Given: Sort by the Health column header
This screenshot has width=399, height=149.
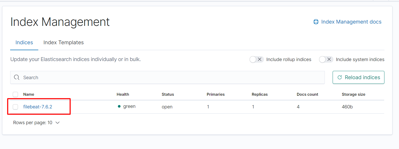Looking at the screenshot, I should pos(123,94).
